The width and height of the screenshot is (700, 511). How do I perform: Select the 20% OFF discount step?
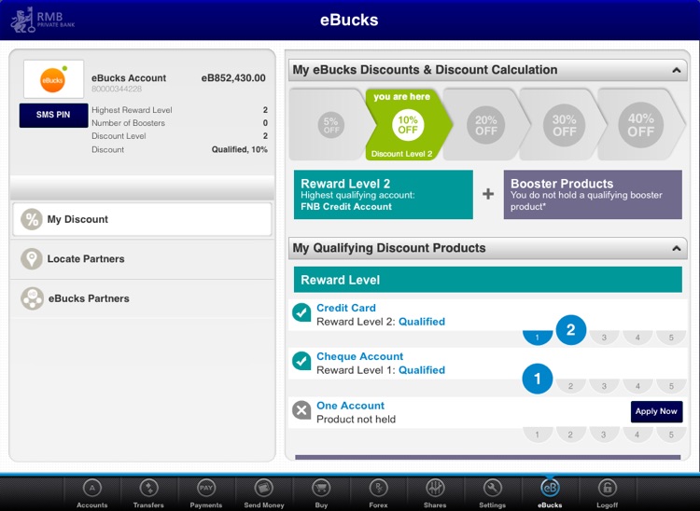pyautogui.click(x=485, y=125)
